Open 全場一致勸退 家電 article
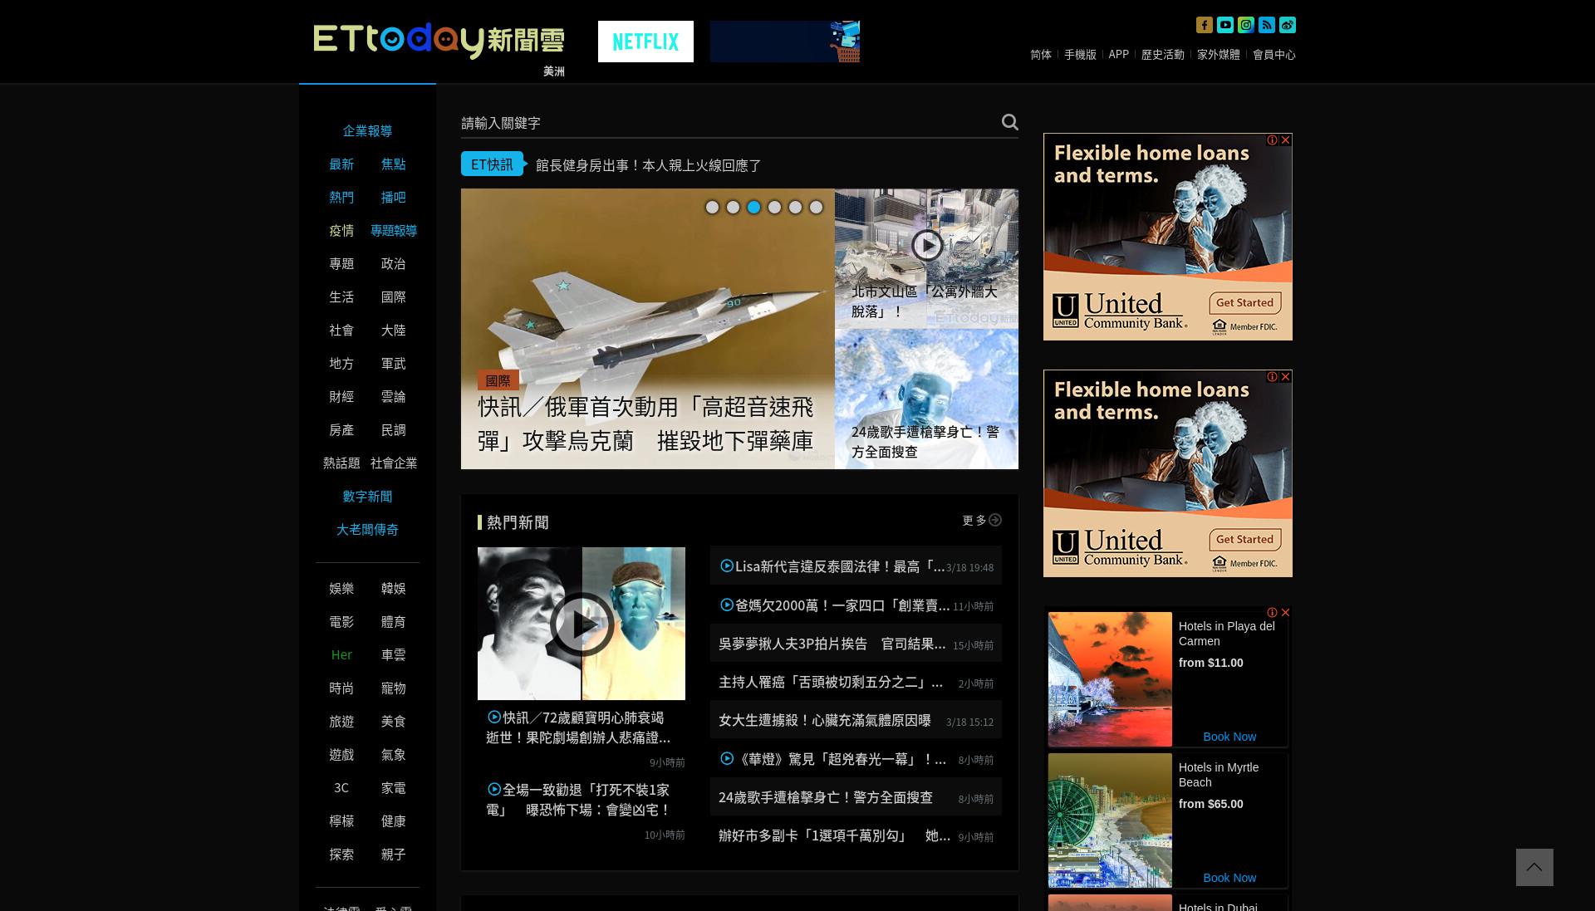Image resolution: width=1595 pixels, height=911 pixels. pos(579,800)
